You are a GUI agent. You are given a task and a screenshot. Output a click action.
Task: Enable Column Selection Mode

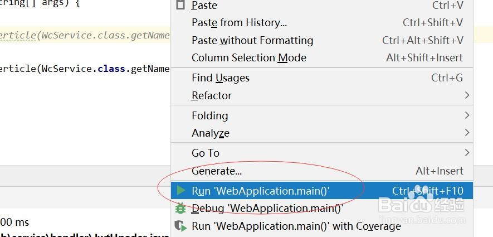pos(248,58)
